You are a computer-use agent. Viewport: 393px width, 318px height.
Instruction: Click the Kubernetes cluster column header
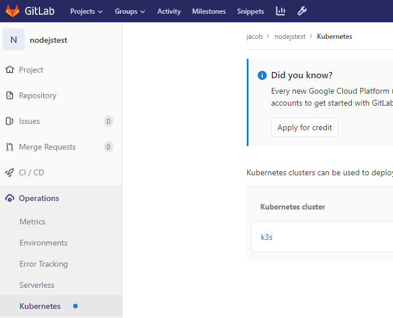coord(292,207)
